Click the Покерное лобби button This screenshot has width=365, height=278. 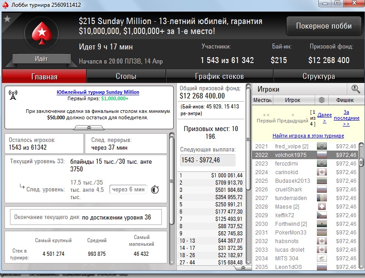324,26
